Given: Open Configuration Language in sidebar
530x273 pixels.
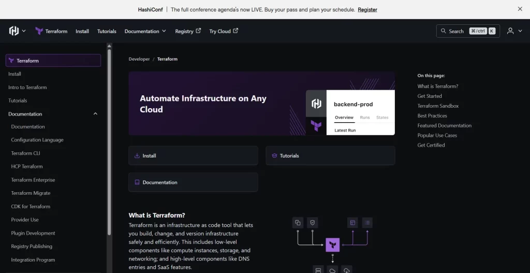Looking at the screenshot, I should (37, 140).
